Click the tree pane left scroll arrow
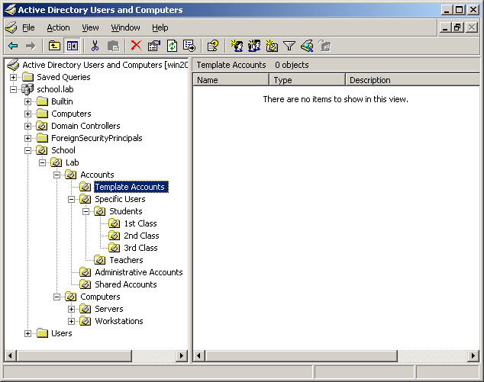 tap(10, 356)
